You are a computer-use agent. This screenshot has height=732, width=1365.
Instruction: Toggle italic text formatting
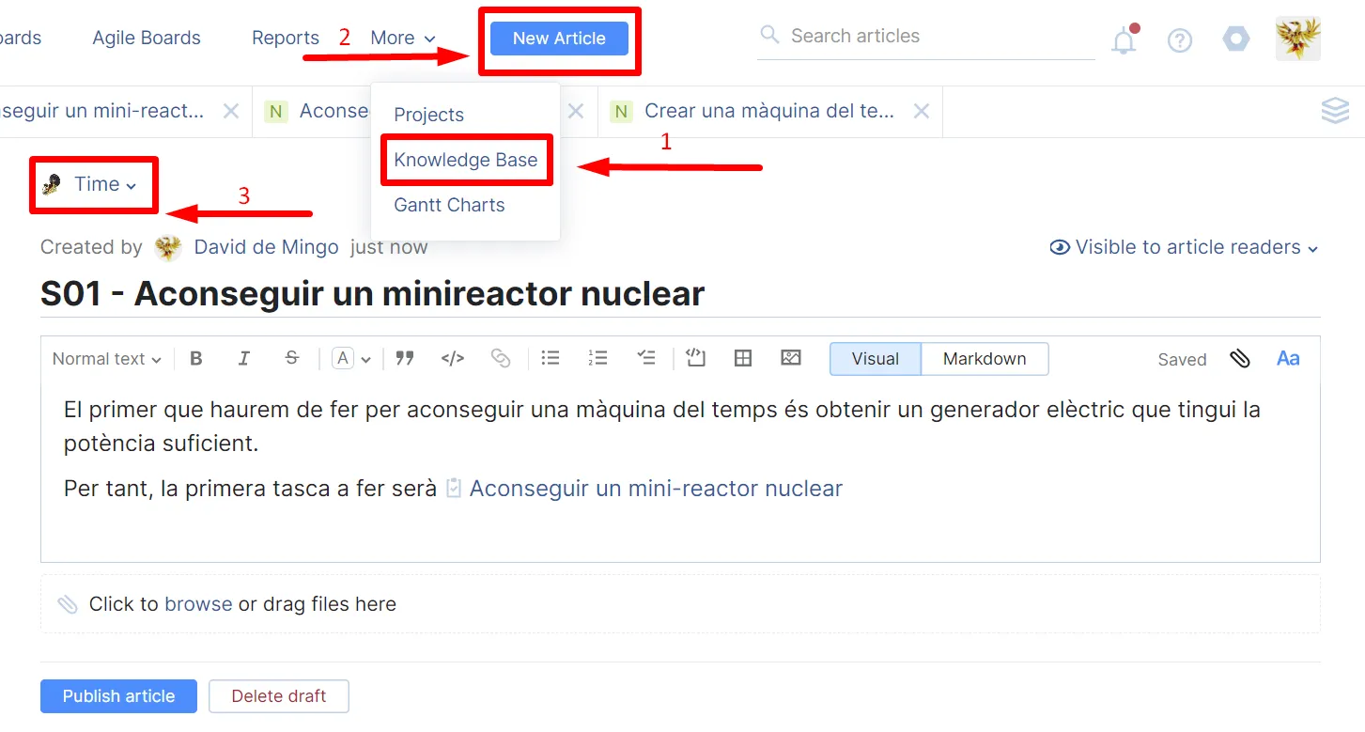[x=244, y=358]
